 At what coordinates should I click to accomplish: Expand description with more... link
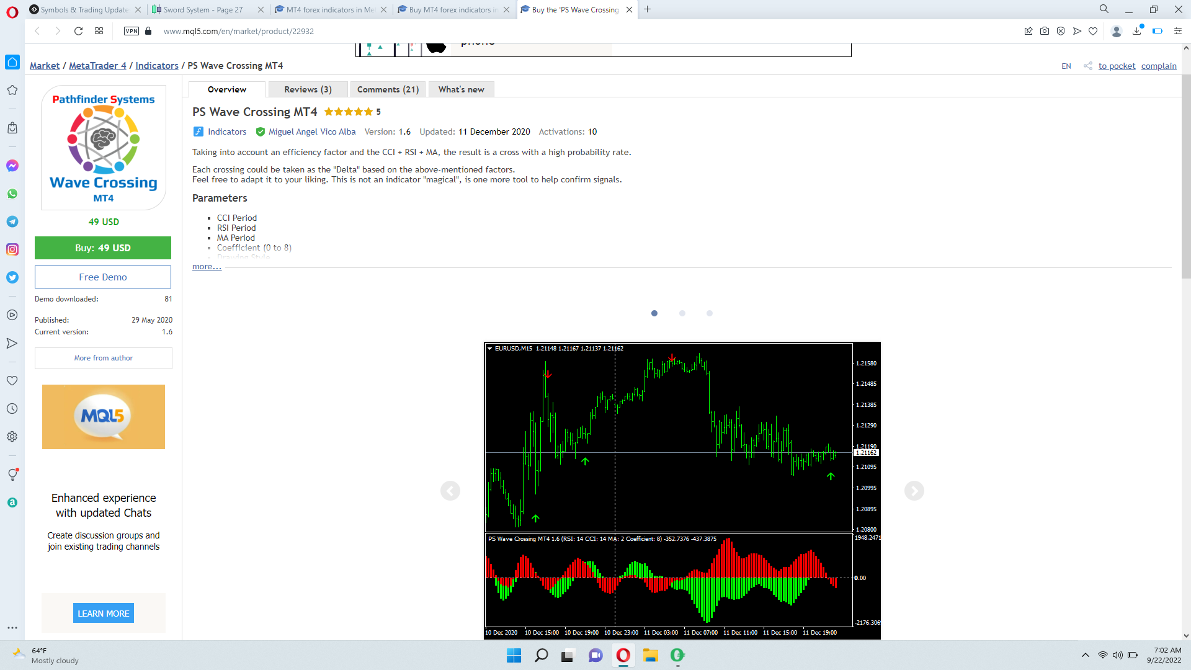(x=207, y=267)
